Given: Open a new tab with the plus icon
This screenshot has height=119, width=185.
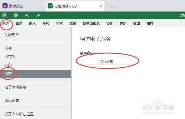Looking at the screenshot, I should (x=112, y=6).
